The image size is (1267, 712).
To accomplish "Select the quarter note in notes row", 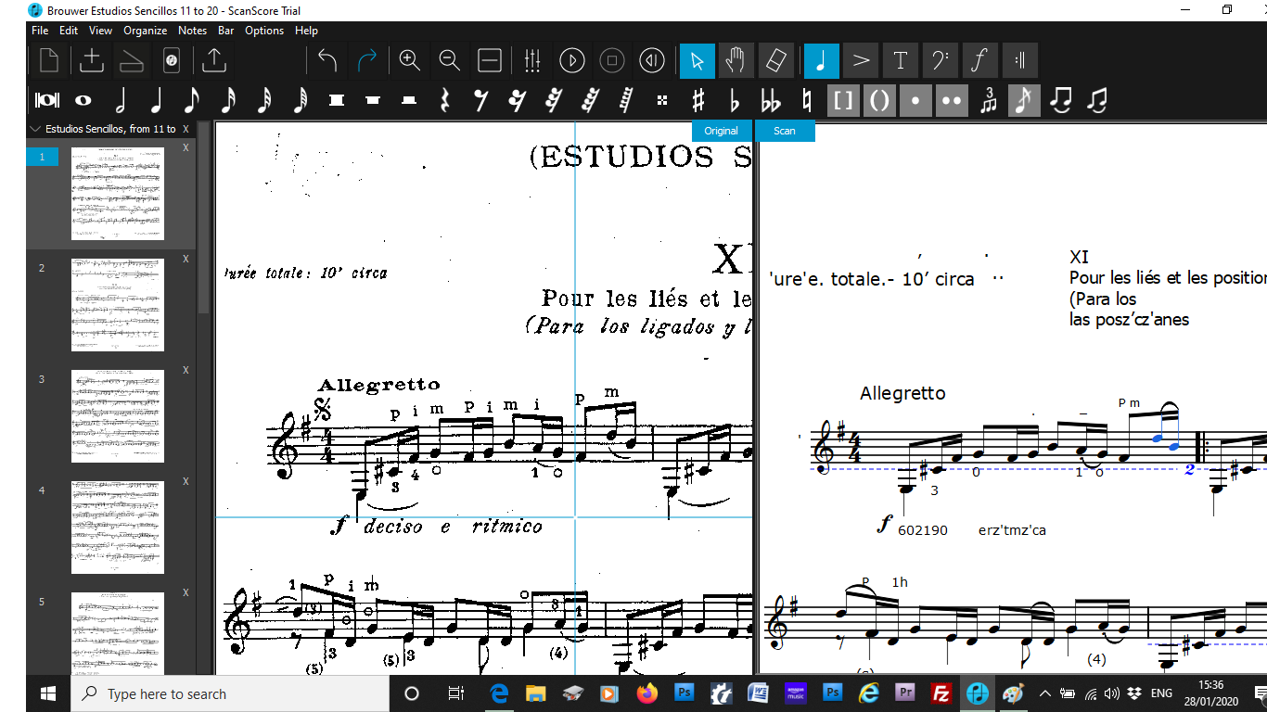I will click(x=156, y=100).
